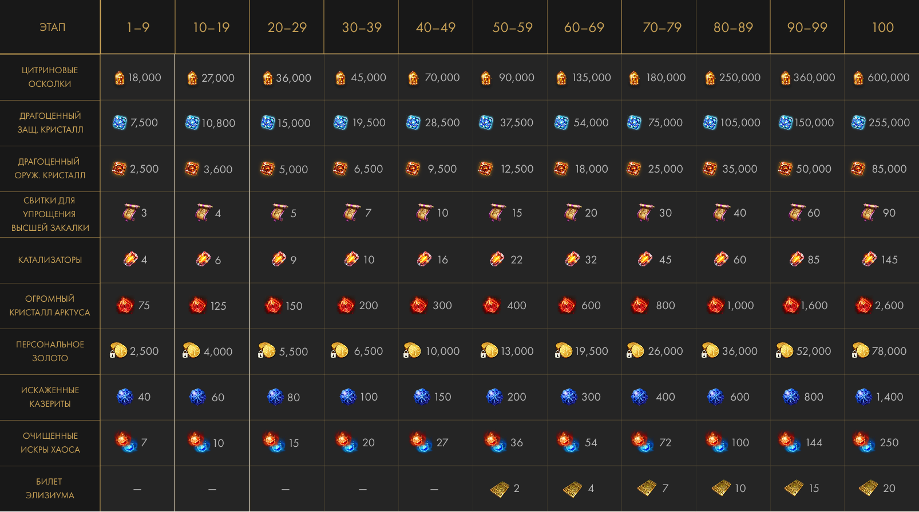Click the catalyst icon beside 145

(869, 259)
